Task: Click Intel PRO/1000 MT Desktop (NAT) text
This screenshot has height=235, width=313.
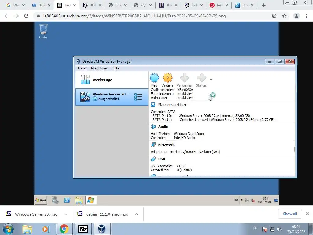Action: click(195, 152)
